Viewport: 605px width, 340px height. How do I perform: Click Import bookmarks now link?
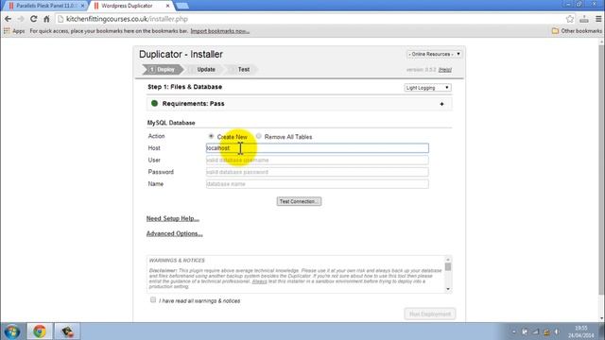(x=220, y=31)
